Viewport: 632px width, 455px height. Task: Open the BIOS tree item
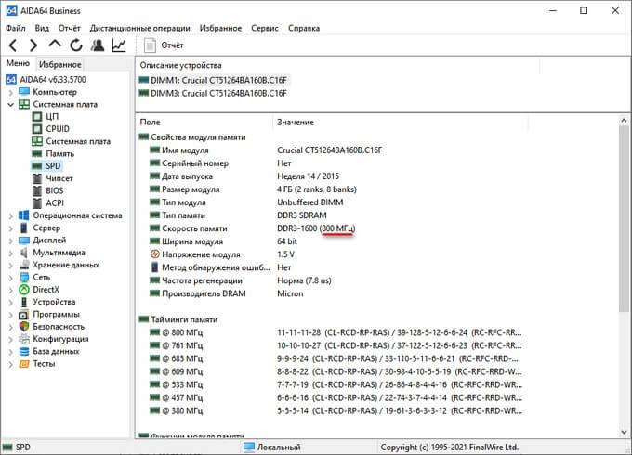[47, 190]
